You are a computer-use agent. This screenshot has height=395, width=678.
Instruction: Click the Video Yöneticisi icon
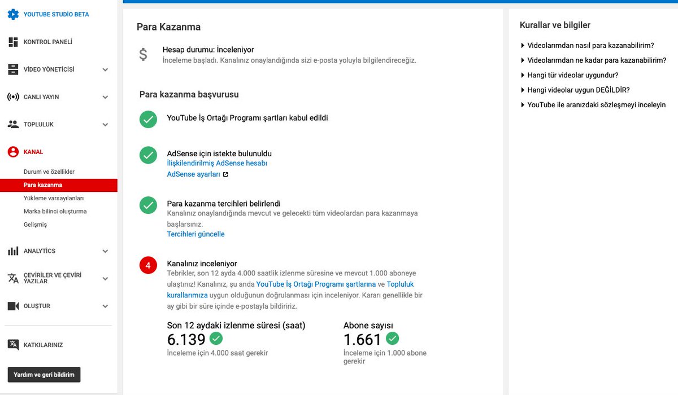[x=13, y=69]
